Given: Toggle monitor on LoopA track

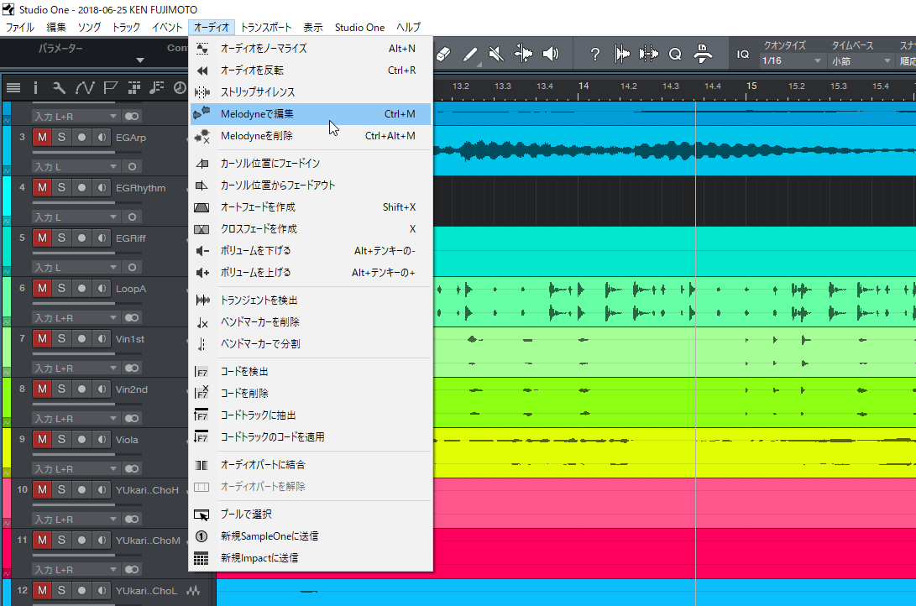Looking at the screenshot, I should coord(102,288).
